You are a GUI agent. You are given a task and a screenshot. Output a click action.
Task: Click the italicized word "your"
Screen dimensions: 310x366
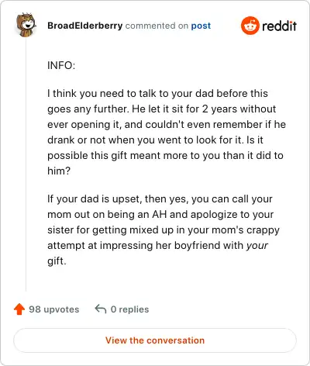point(257,246)
